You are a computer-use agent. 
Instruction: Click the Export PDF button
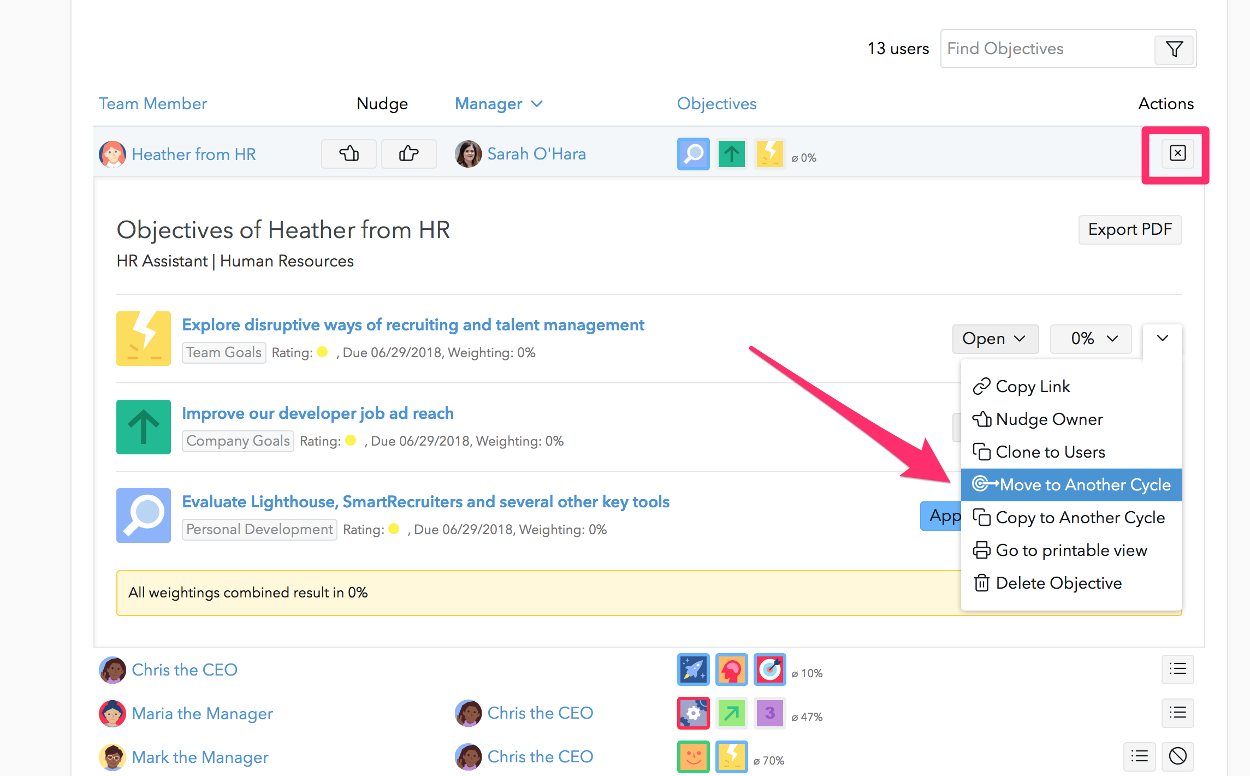1129,229
